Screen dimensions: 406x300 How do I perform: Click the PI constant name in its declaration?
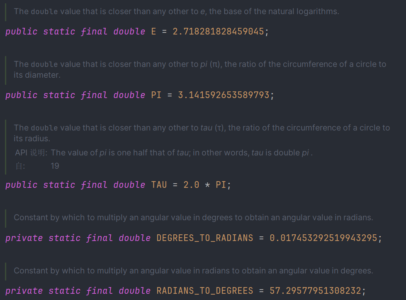point(156,95)
